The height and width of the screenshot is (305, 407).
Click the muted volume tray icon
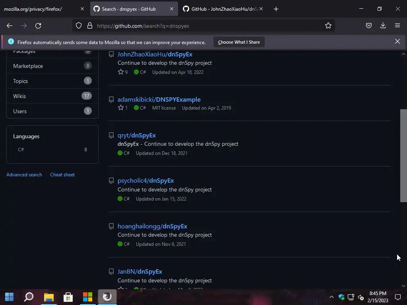[361, 297]
